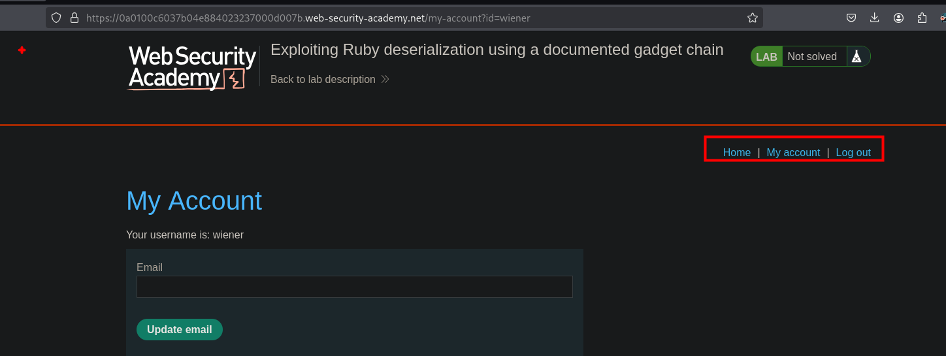Click the double chevron beside lab description
The width and height of the screenshot is (946, 356).
click(x=385, y=79)
